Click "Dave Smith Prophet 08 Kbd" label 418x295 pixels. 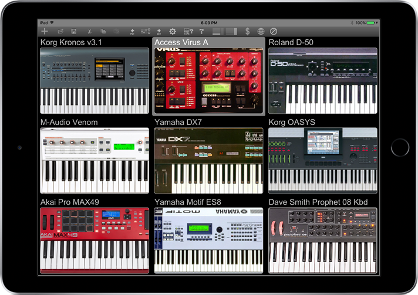point(318,202)
